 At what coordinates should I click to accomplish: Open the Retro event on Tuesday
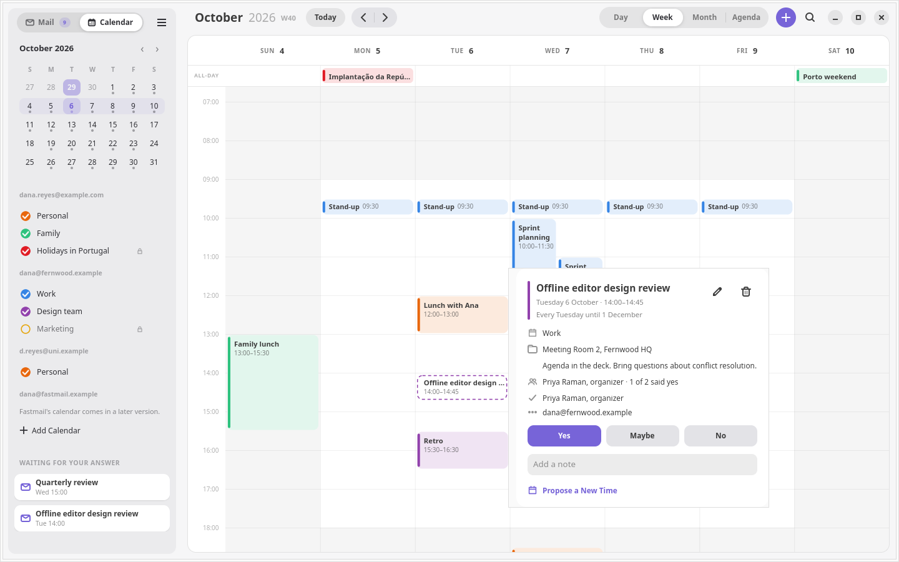463,450
